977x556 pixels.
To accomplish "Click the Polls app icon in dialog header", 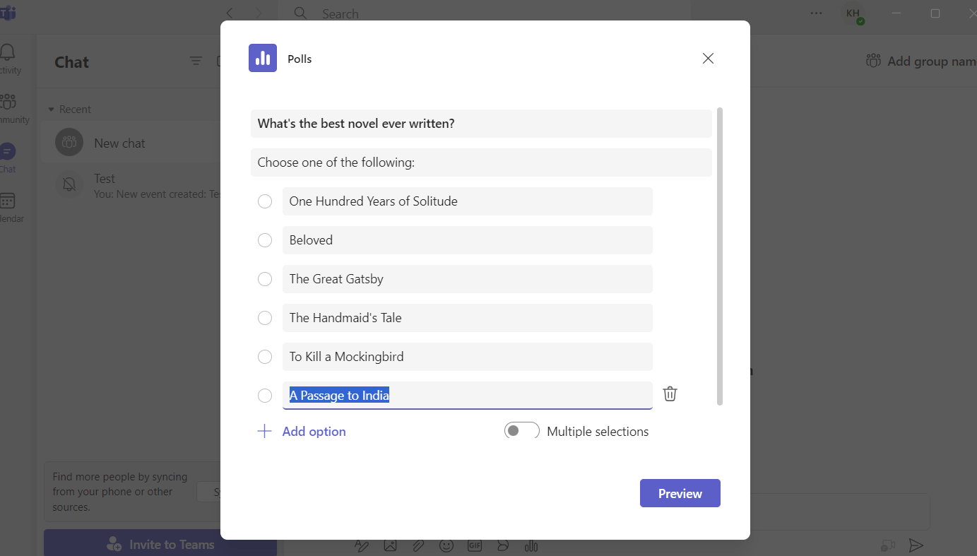I will [263, 58].
